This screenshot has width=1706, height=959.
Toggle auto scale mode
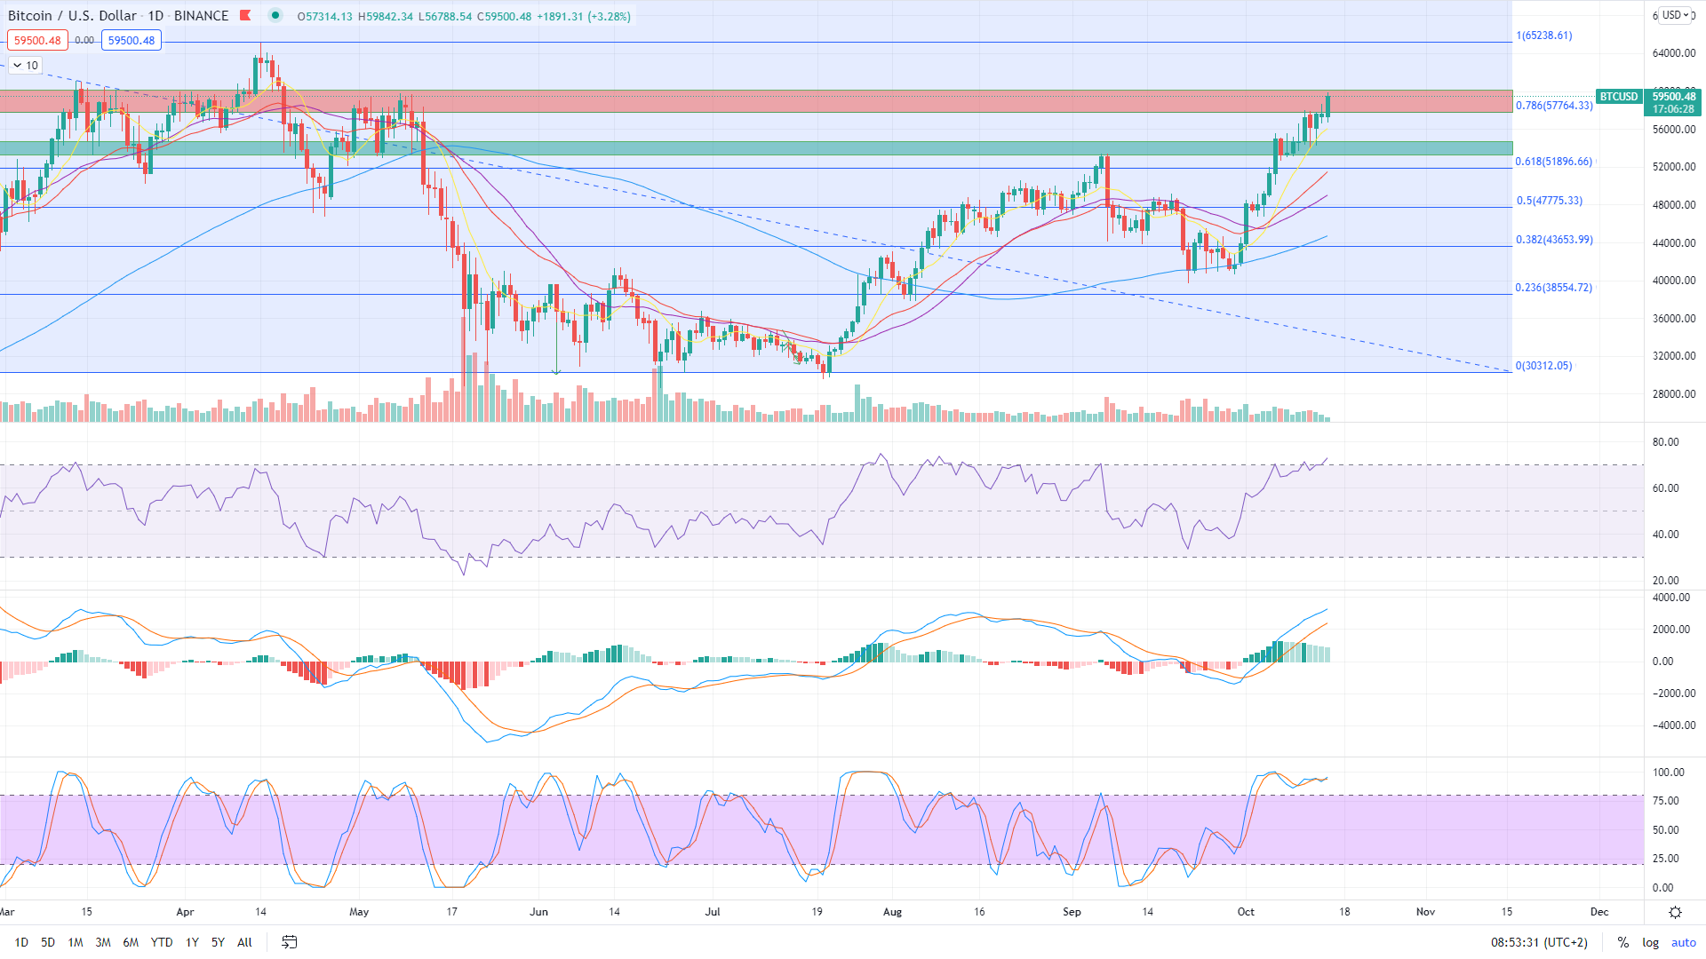pos(1683,942)
